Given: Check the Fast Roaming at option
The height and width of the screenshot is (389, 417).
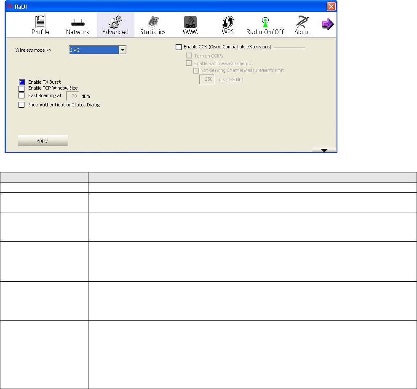Looking at the screenshot, I should [x=22, y=96].
